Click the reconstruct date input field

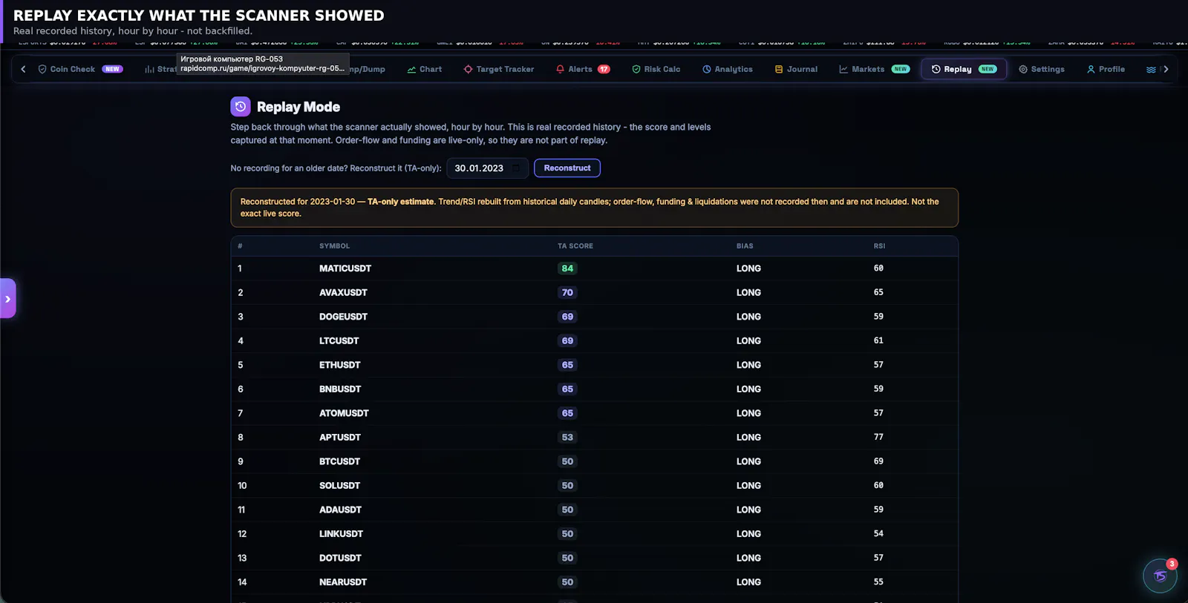[487, 168]
